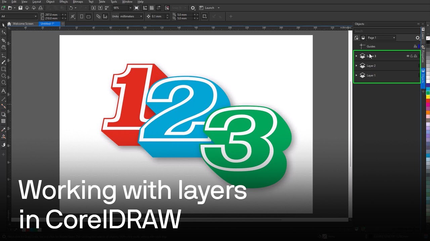
Task: Add a new document tab with plus
Action: pos(63,24)
